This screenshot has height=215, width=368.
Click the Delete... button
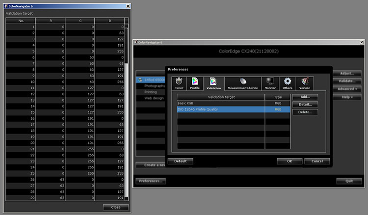(305, 112)
